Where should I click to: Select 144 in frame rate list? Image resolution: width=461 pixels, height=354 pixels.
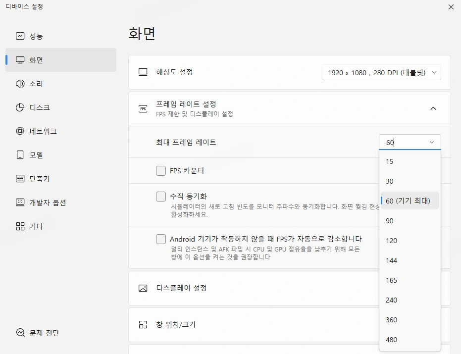point(410,260)
